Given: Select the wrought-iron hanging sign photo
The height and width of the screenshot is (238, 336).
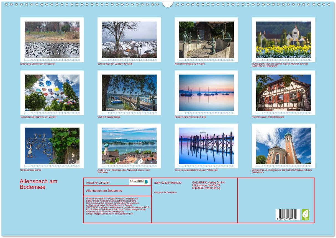Looking at the screenshot, I should pyautogui.click(x=52, y=146).
